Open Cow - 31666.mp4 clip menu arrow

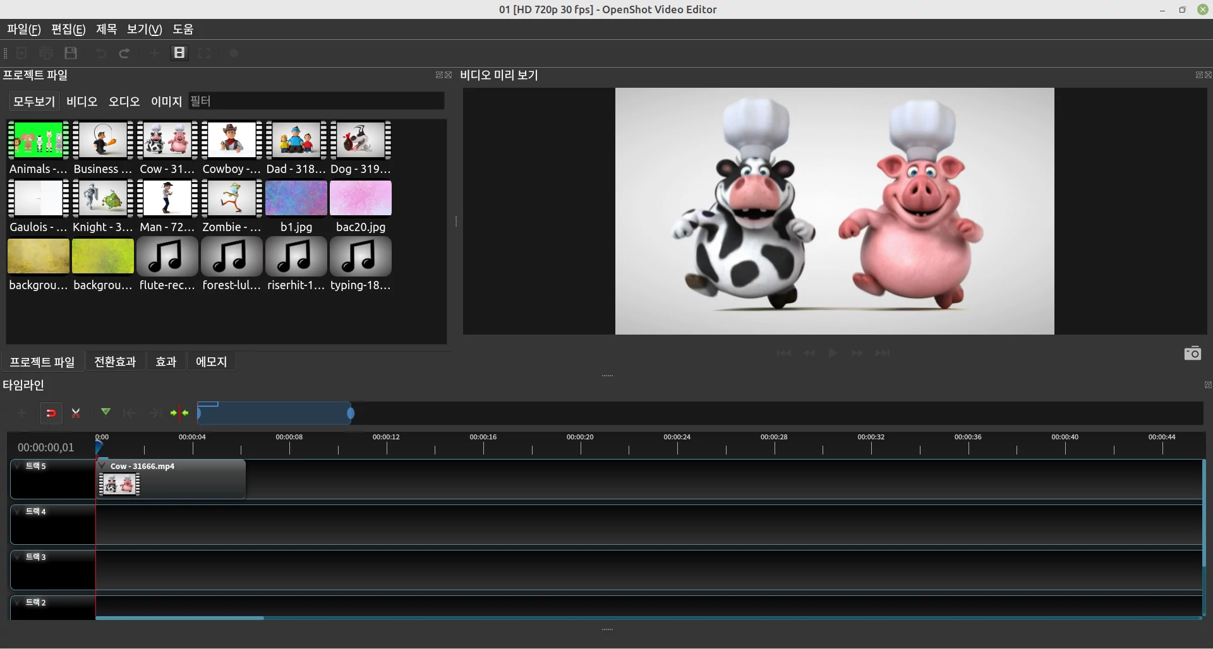coord(102,466)
